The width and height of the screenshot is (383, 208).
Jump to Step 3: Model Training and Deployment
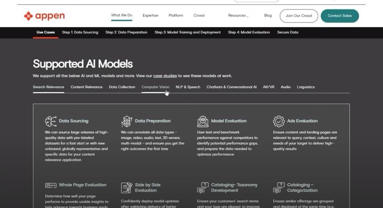click(x=188, y=32)
